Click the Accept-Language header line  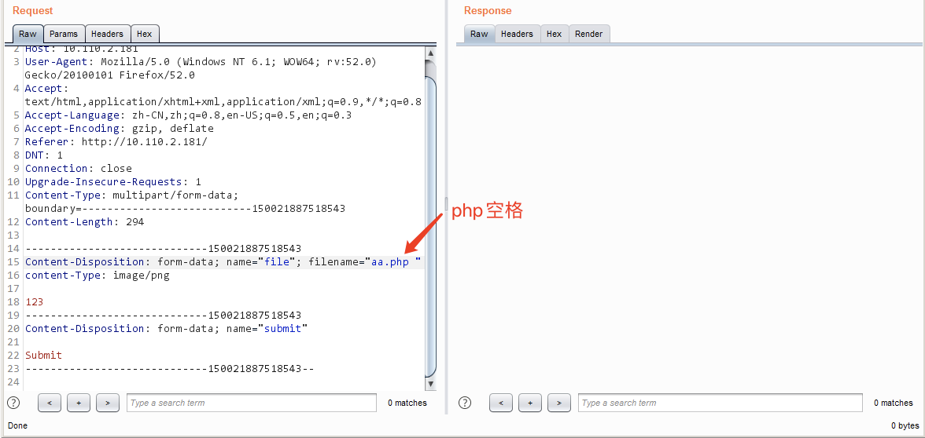(x=188, y=115)
